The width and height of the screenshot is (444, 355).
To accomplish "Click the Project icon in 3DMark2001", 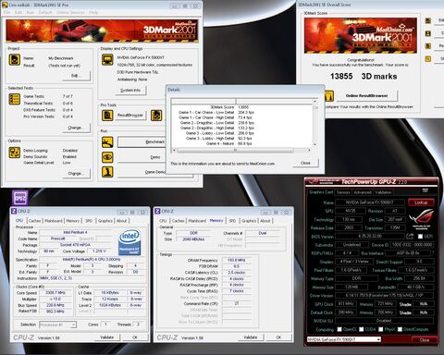I will [x=14, y=60].
